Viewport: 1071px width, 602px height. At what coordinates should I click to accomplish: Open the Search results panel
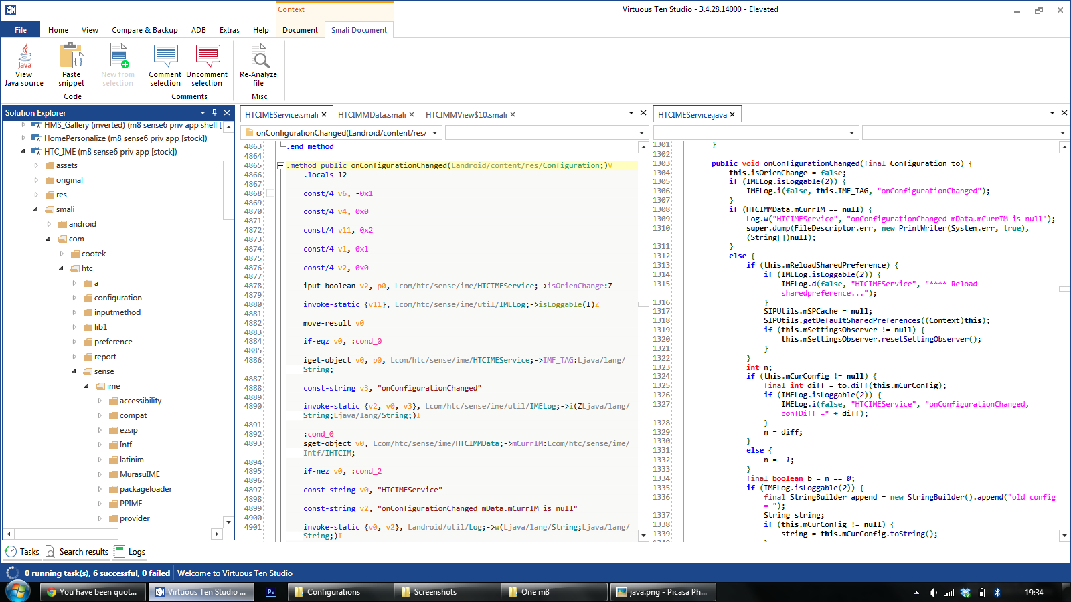click(77, 552)
